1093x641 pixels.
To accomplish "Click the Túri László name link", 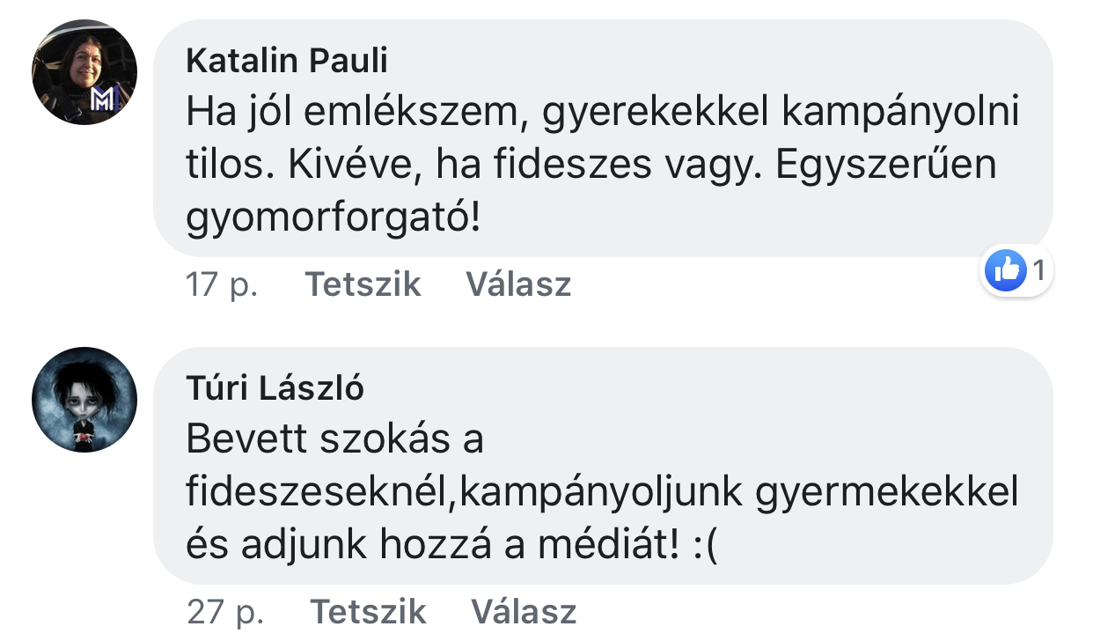I will tap(275, 387).
